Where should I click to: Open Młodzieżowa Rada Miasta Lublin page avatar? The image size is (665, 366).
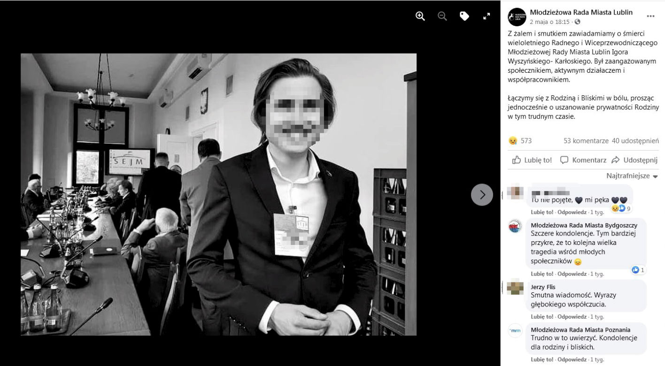pyautogui.click(x=517, y=17)
